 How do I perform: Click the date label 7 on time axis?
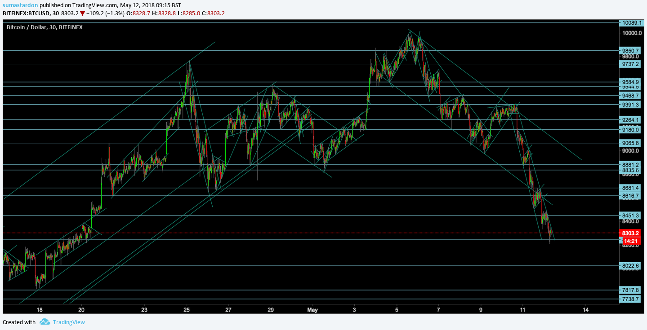(x=438, y=310)
